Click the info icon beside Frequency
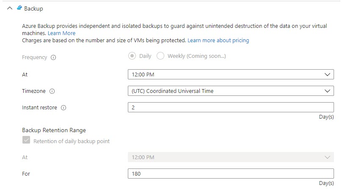345x190 pixels. pos(53,57)
